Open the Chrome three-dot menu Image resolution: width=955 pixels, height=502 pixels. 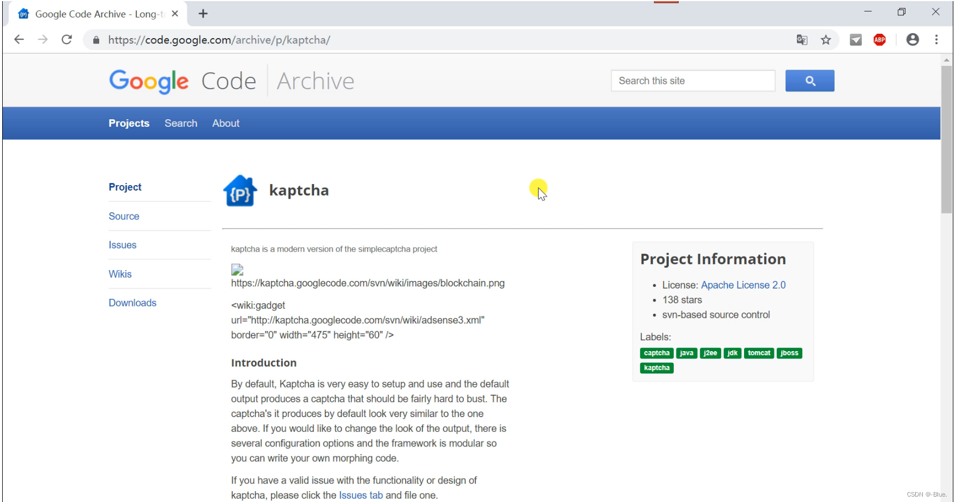tap(936, 40)
